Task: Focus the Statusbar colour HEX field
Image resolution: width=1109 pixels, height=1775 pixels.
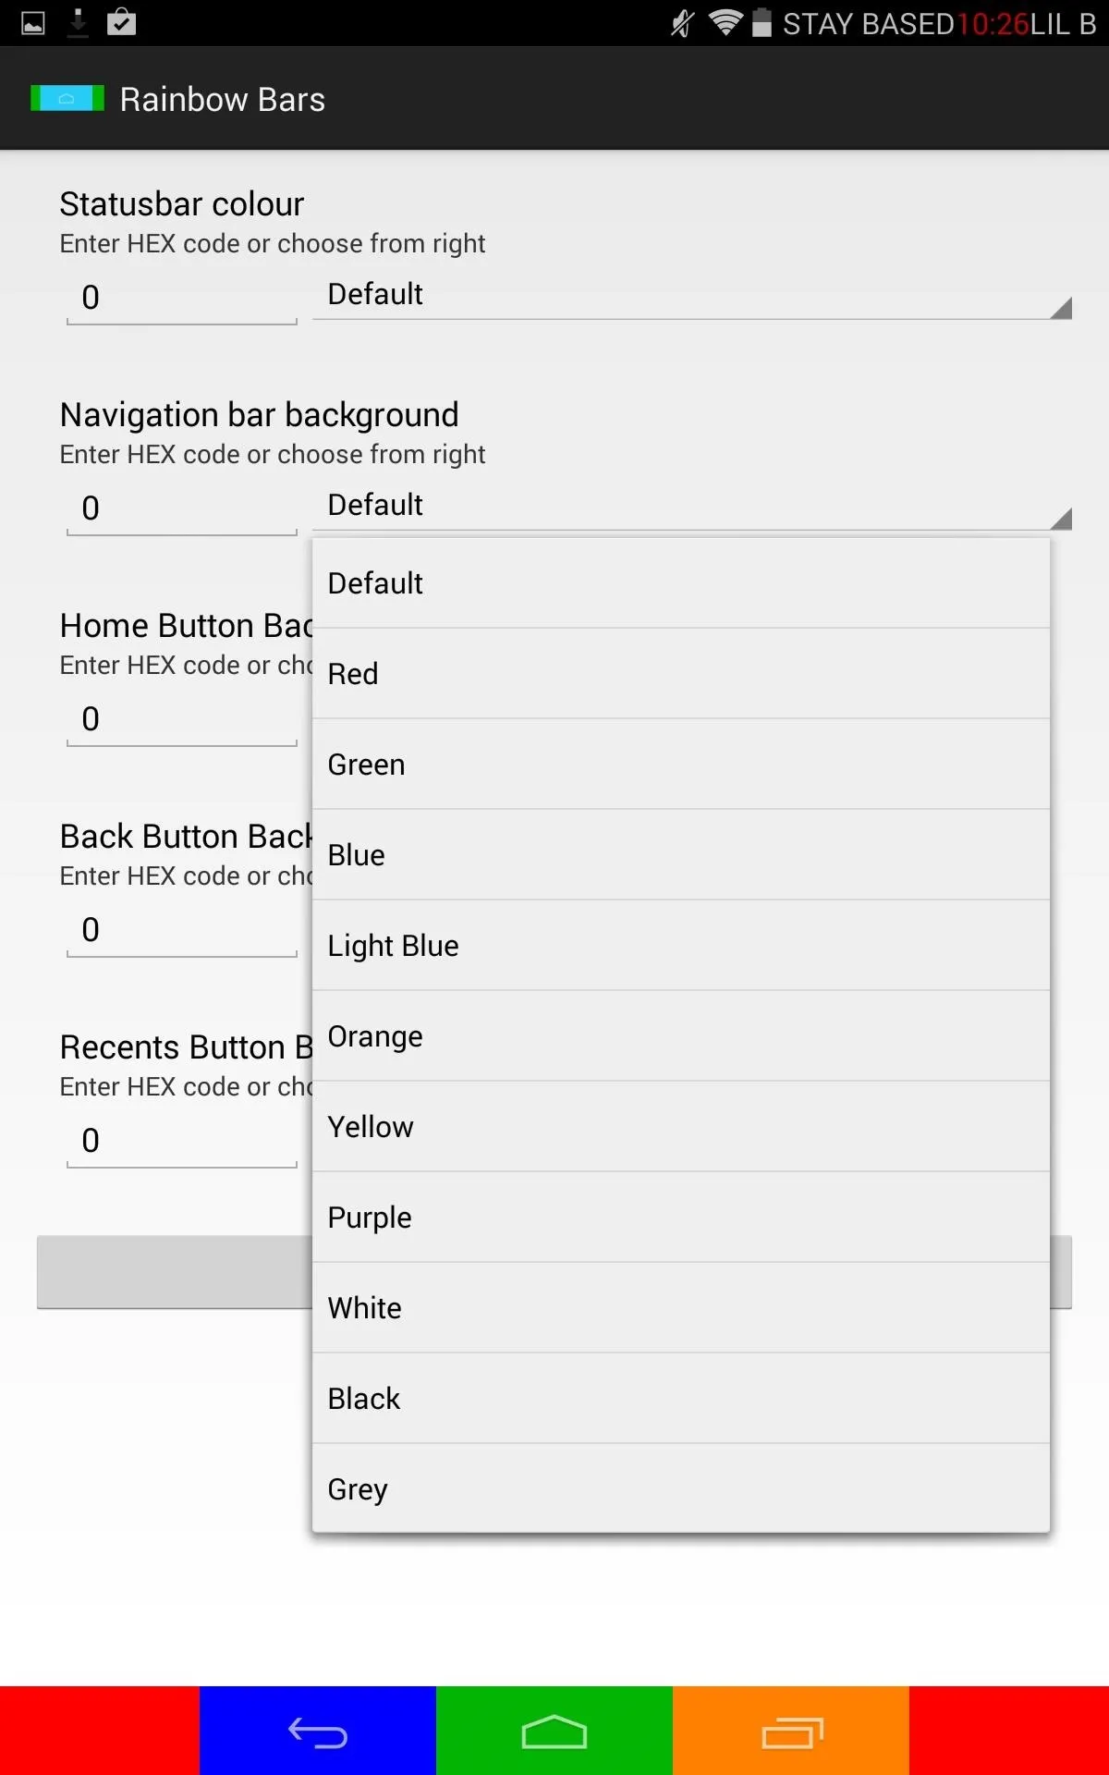Action: (182, 298)
